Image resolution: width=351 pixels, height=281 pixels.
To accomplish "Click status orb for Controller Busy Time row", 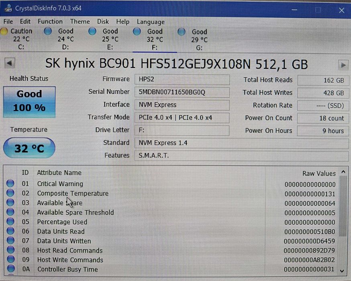I will tap(11, 269).
